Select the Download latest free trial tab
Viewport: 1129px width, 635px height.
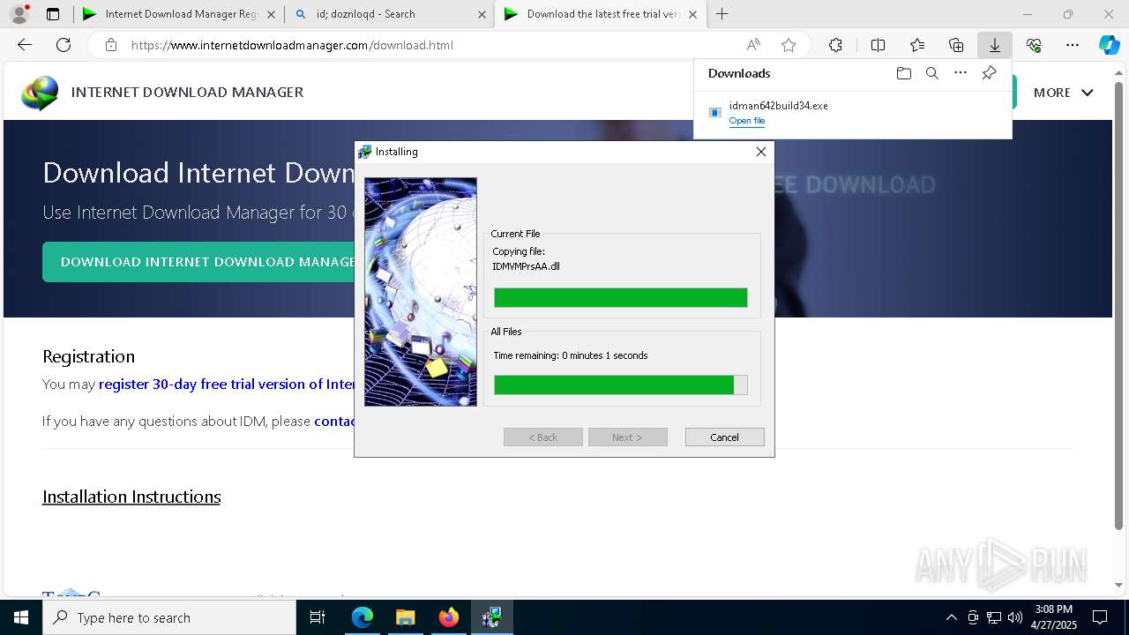click(601, 14)
